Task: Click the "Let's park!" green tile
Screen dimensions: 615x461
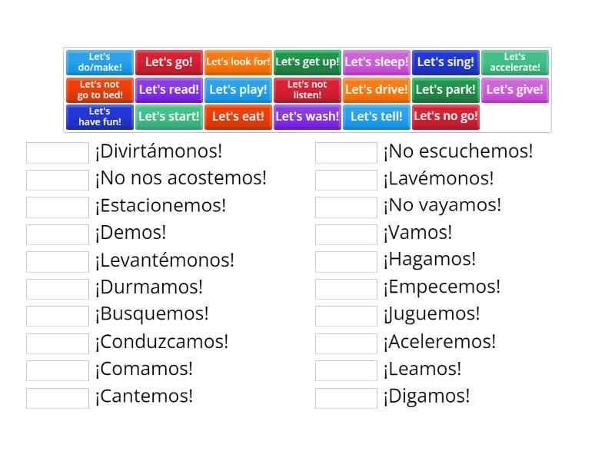Action: click(446, 90)
